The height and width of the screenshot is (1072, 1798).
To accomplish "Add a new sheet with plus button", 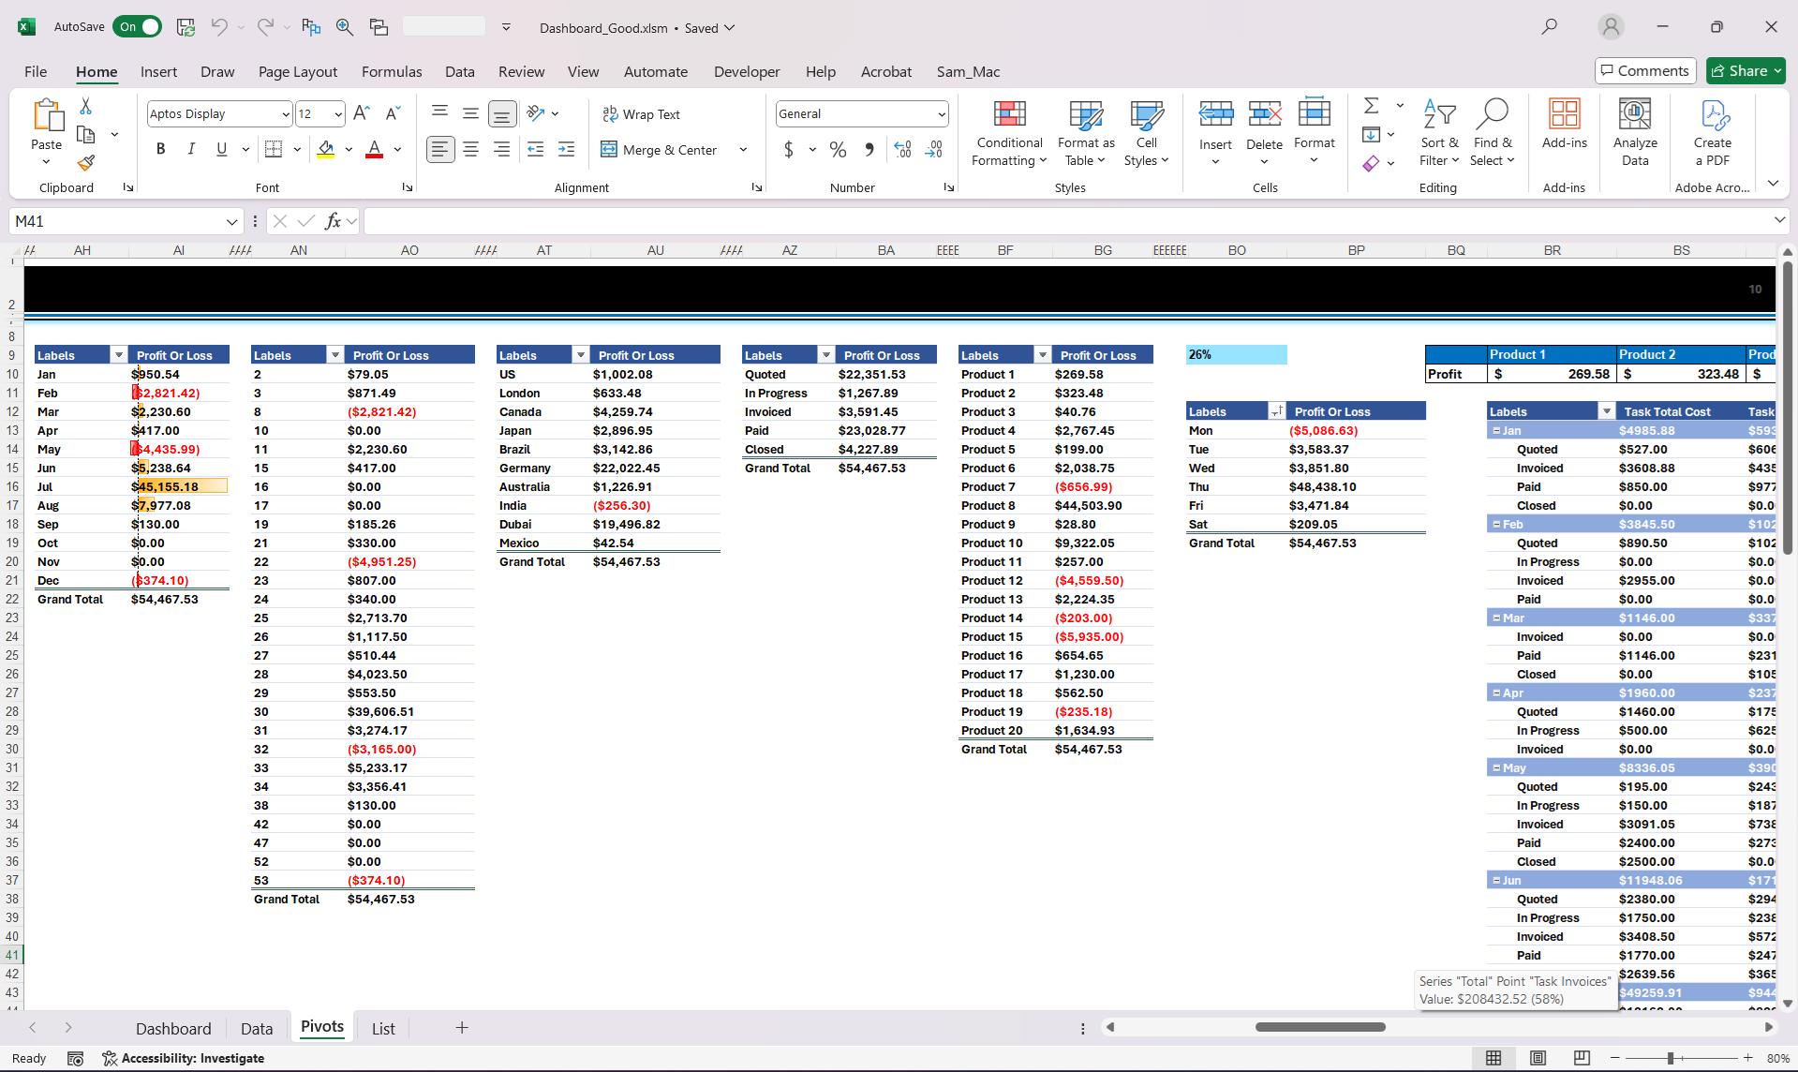I will point(461,1028).
